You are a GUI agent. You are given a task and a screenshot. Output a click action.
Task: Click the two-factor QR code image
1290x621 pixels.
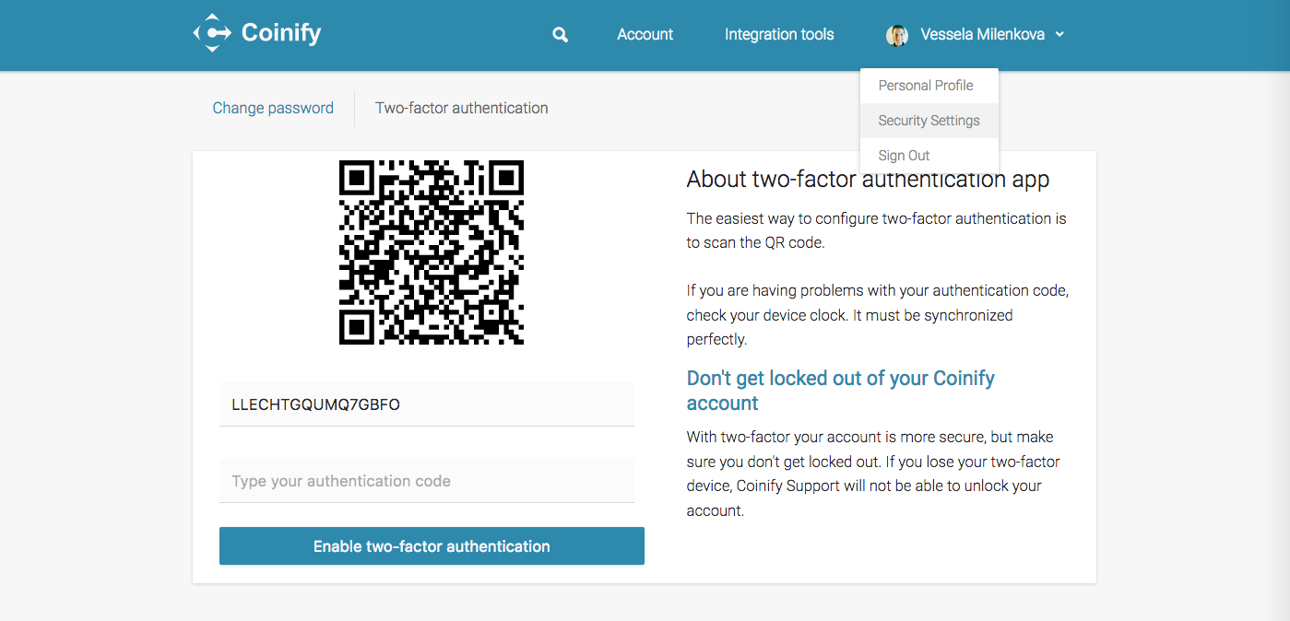(x=432, y=252)
